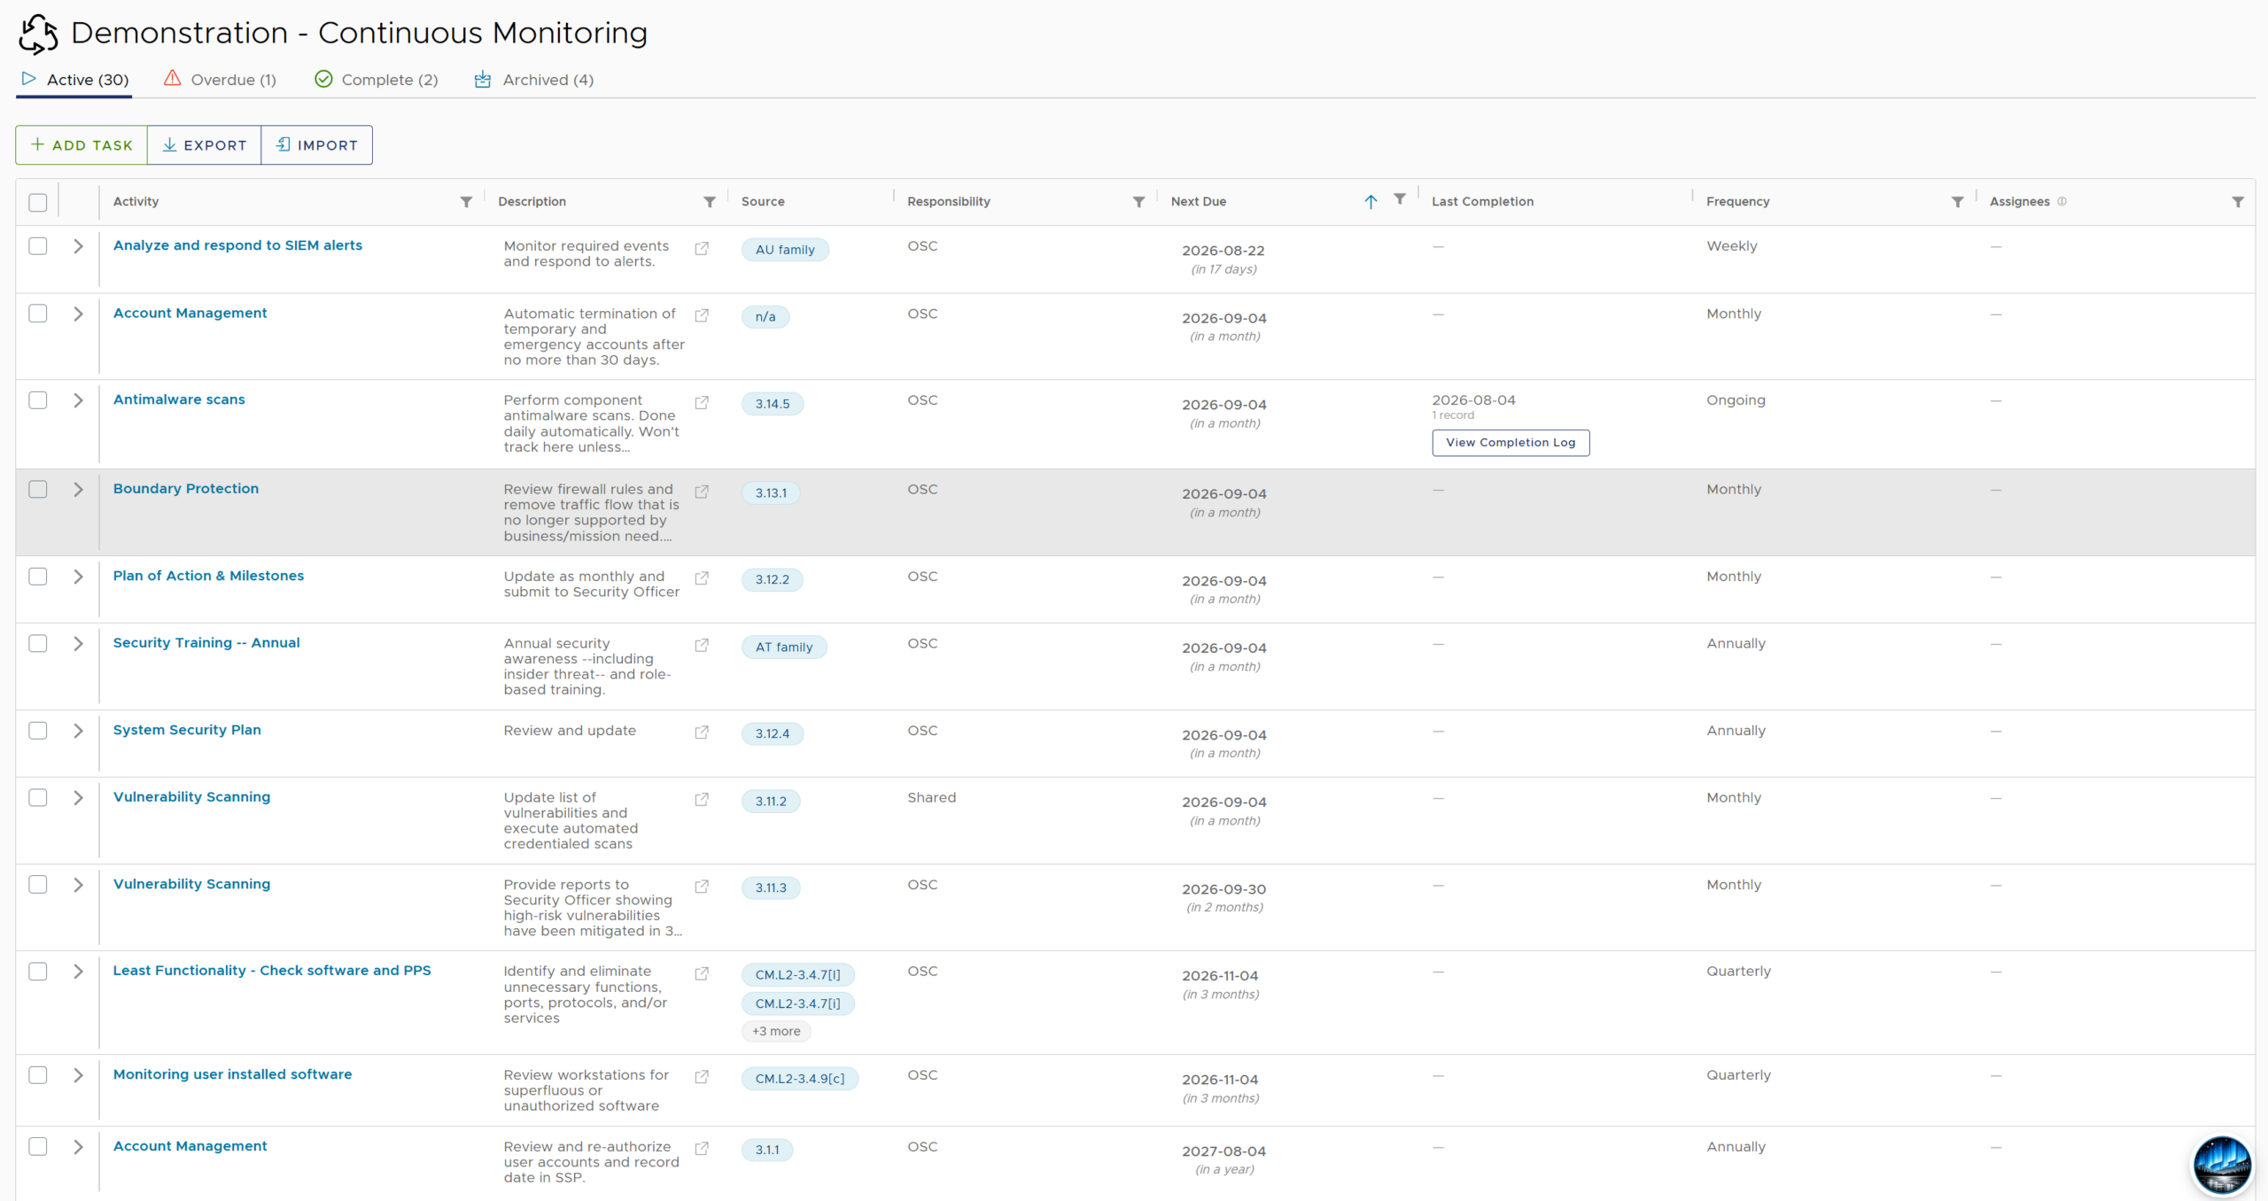Viewport: 2268px width, 1201px height.
Task: Check the Analyze and respond to SIEM alerts row
Action: 38,246
